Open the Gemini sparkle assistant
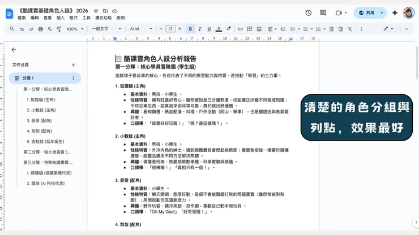Screen dimensions: 419x235 point(395,13)
